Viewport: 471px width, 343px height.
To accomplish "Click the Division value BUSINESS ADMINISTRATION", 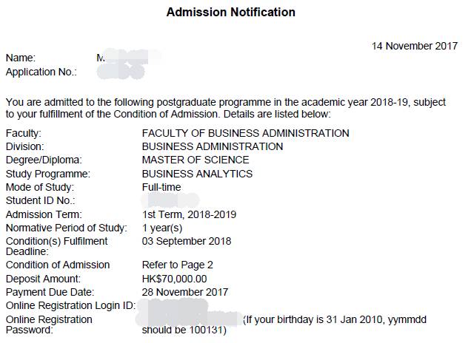I will (x=213, y=146).
